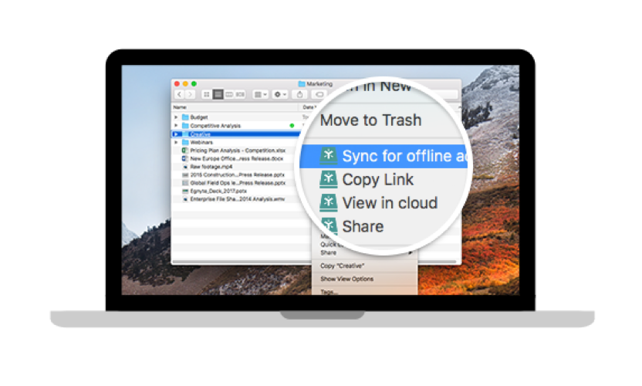Open the gear Action menu dropdown
Screen dimensions: 642x386
[280, 95]
